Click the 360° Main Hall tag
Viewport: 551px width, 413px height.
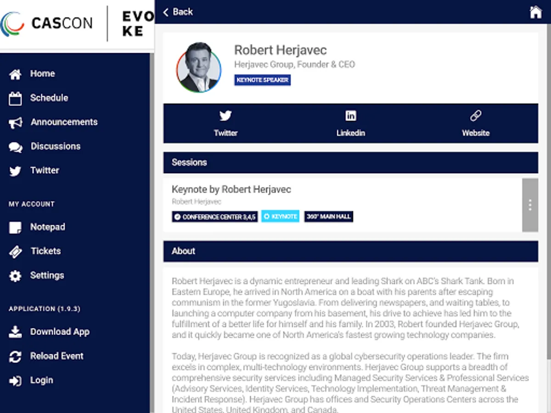[328, 217]
